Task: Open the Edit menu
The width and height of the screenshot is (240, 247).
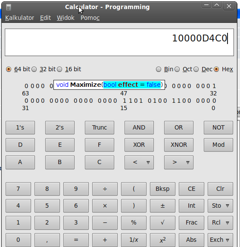Action: (45, 18)
